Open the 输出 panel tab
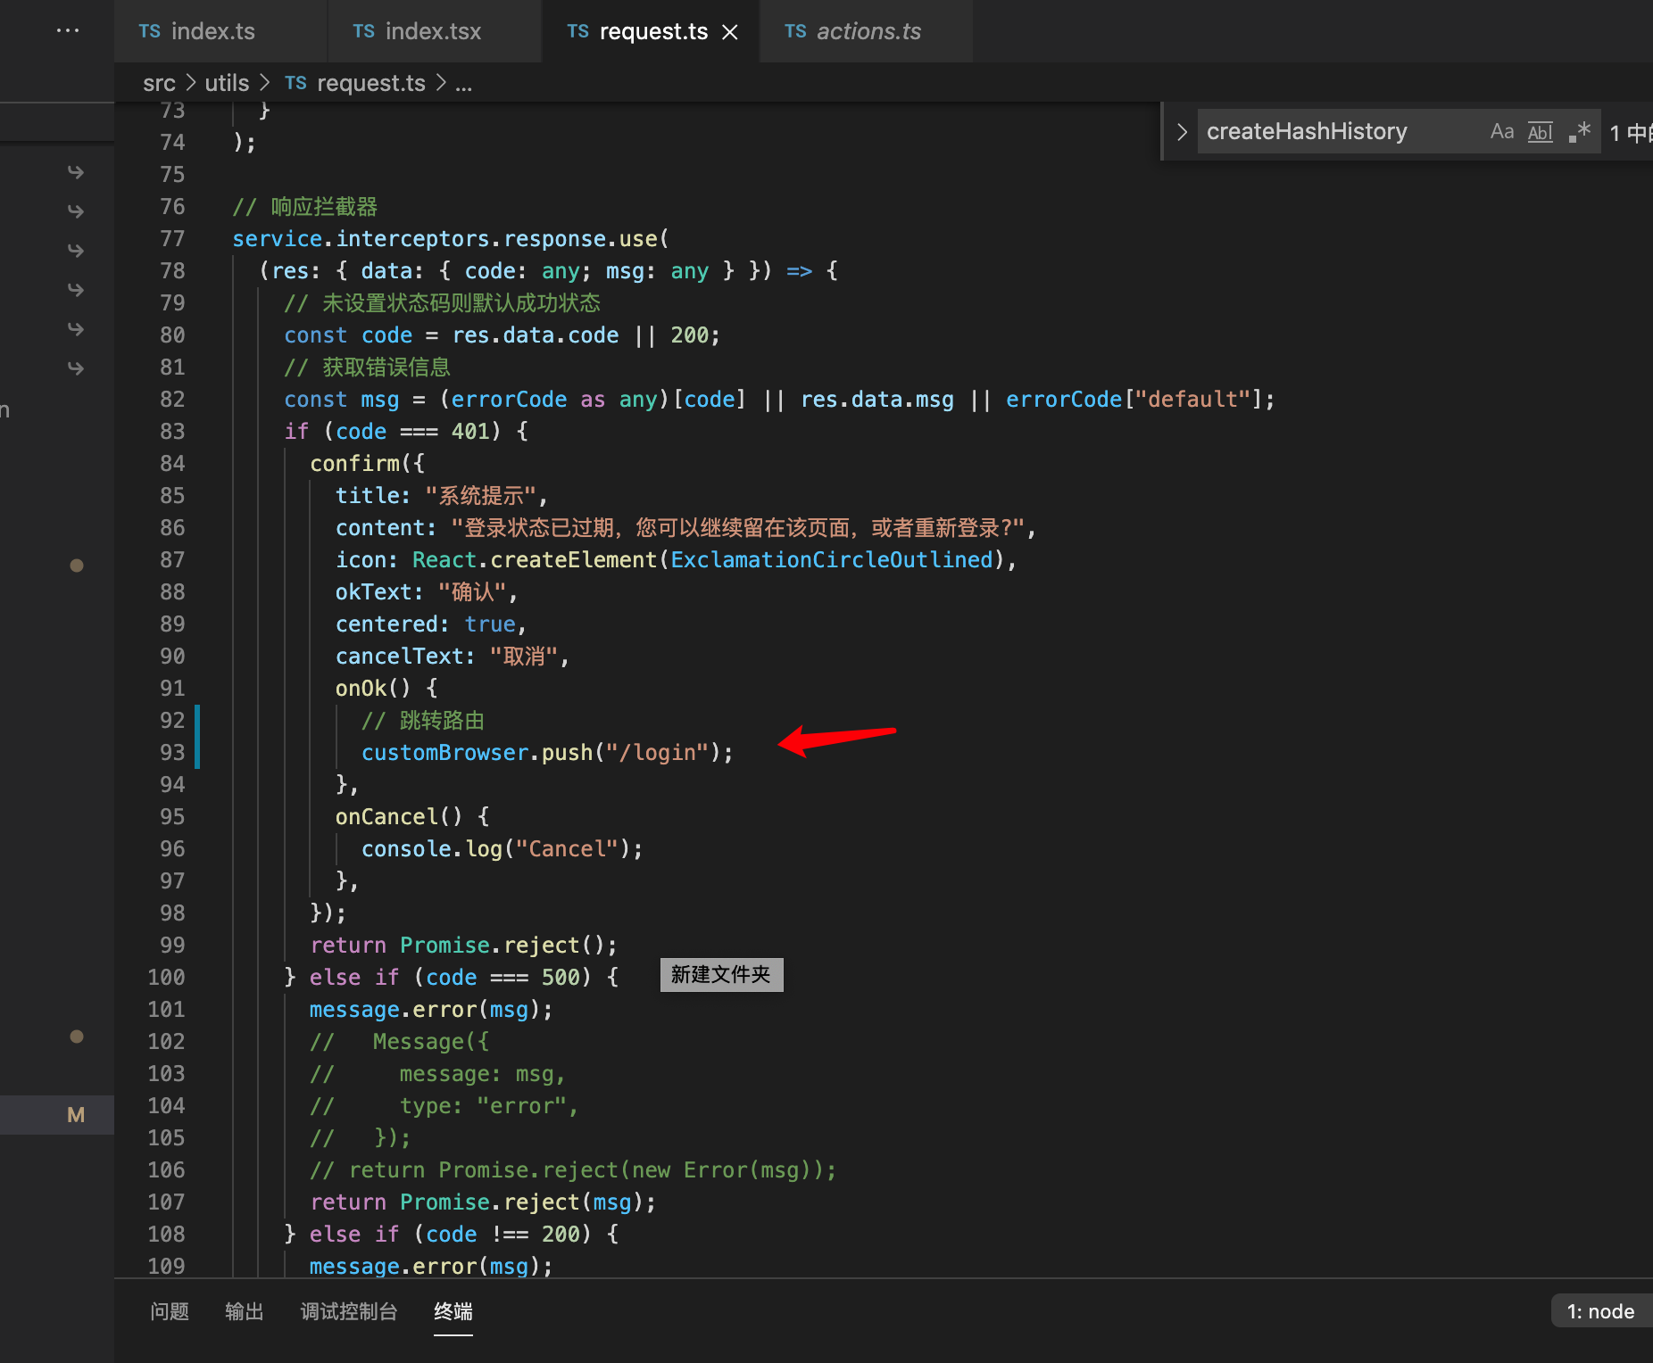 [245, 1311]
